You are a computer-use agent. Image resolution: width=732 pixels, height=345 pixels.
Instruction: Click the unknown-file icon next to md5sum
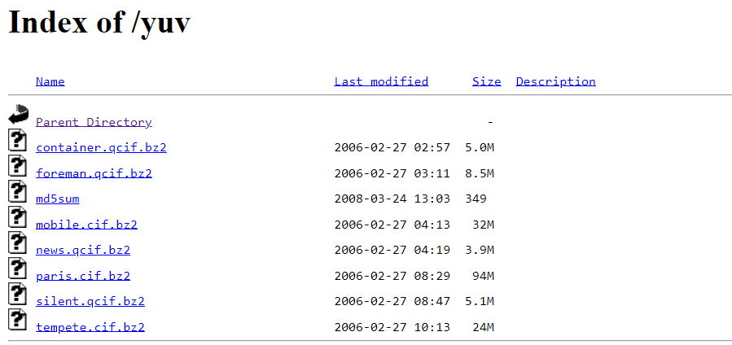pyautogui.click(x=17, y=191)
